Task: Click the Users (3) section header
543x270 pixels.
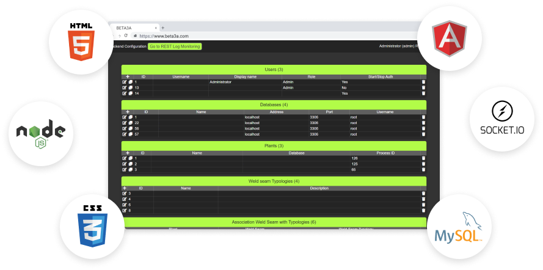Action: click(274, 70)
